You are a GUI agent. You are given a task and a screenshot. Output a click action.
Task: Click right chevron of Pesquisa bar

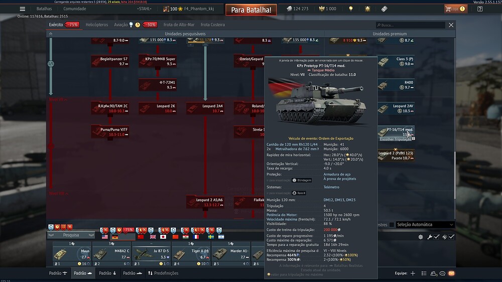(x=91, y=235)
